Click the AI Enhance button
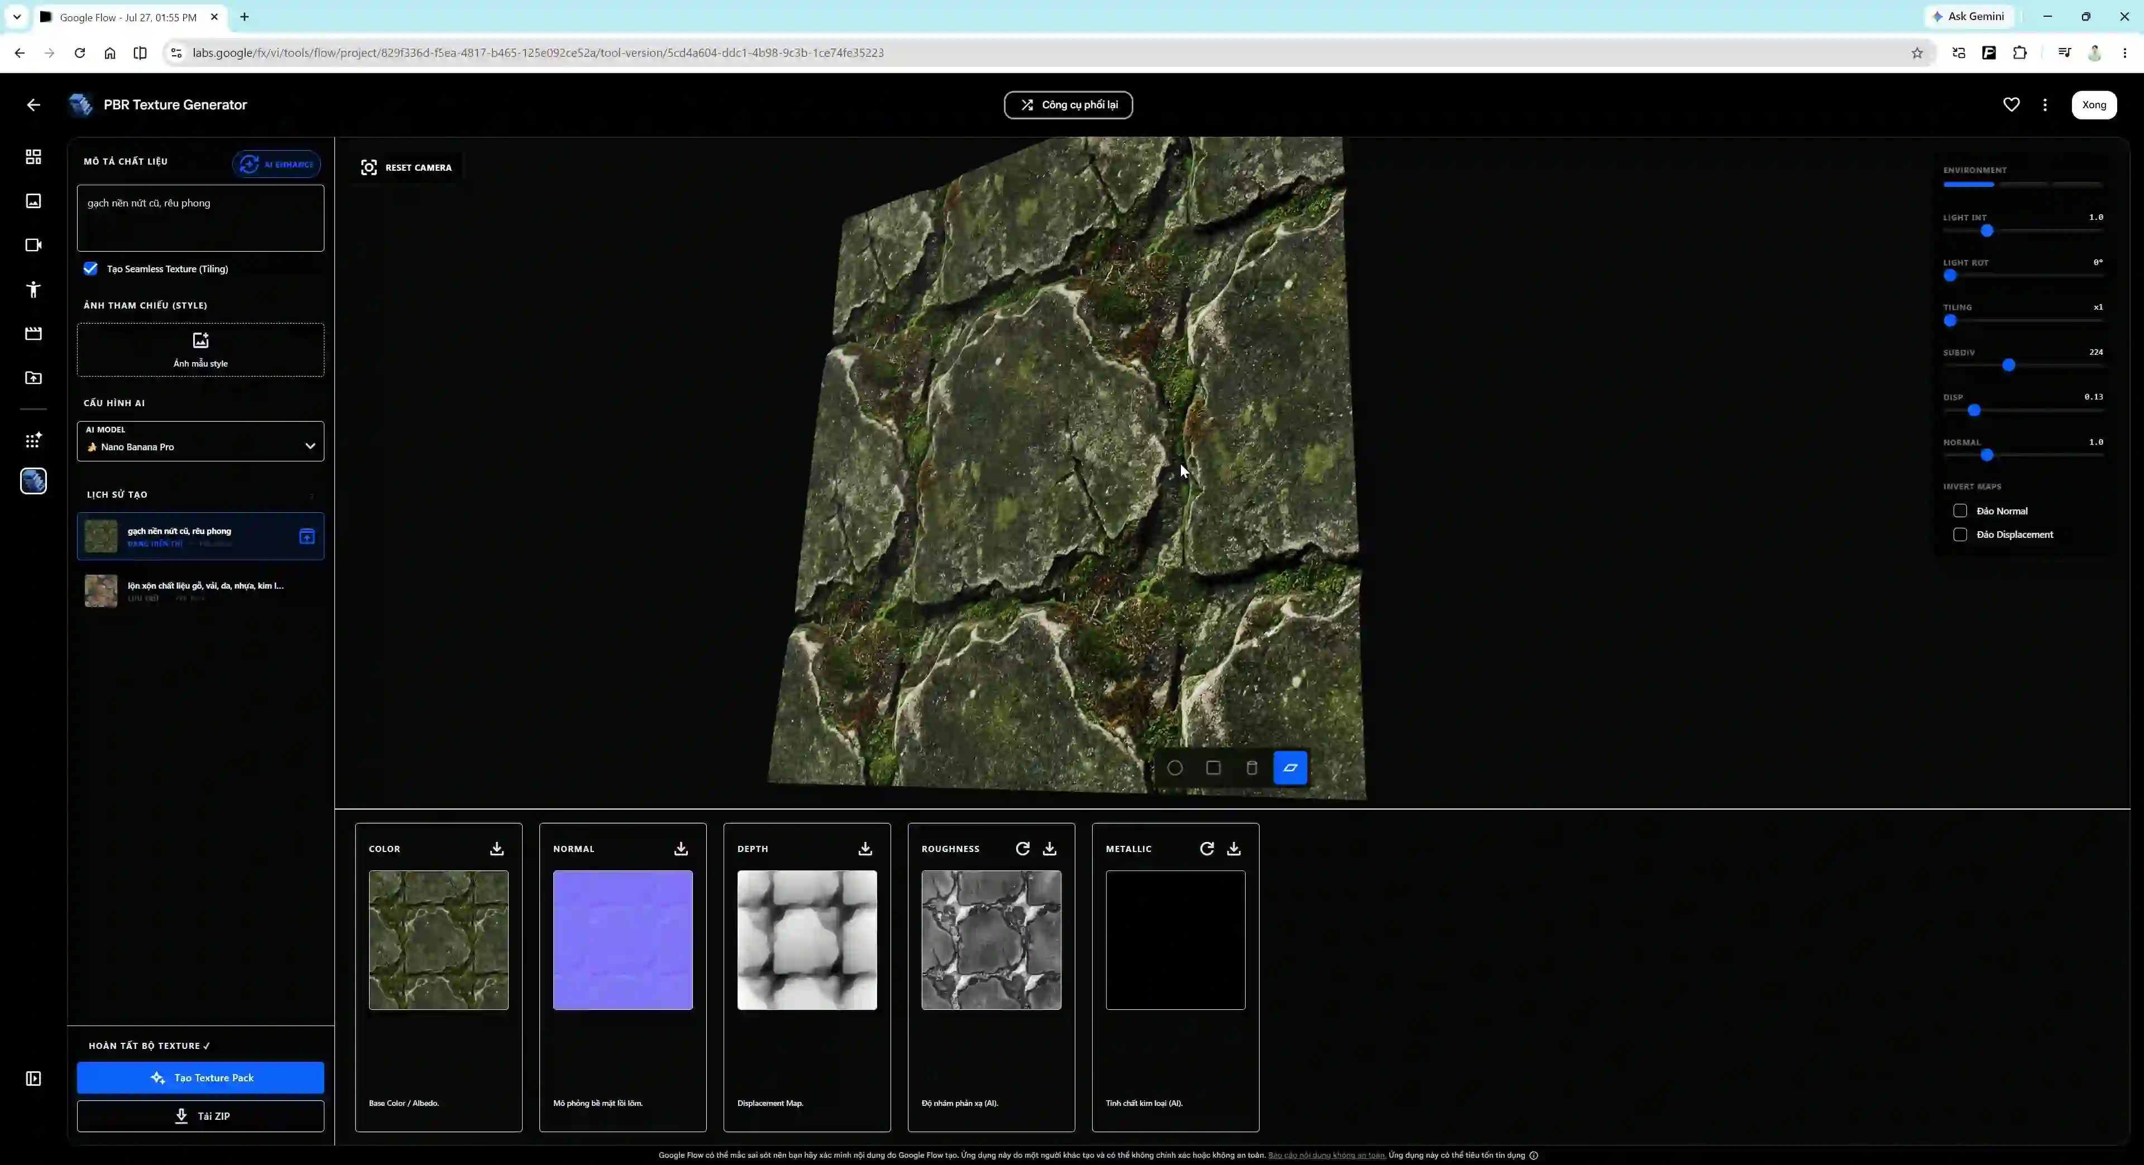This screenshot has height=1165, width=2144. point(276,164)
